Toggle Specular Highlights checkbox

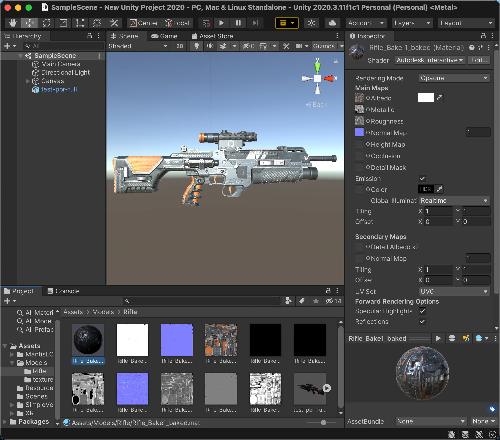tap(422, 311)
